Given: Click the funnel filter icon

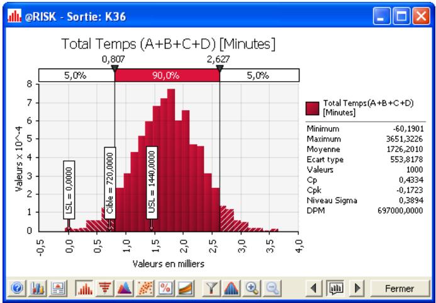Looking at the screenshot, I should (x=211, y=288).
